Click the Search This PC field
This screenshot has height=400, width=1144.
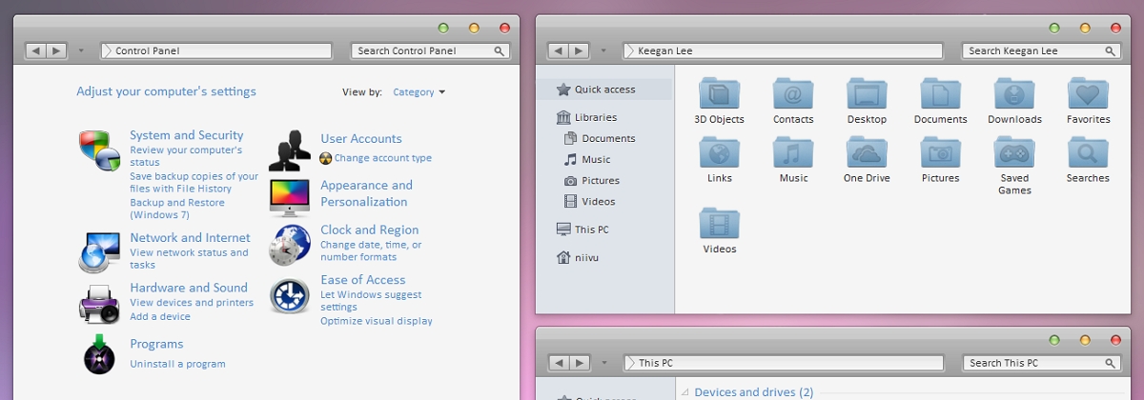coord(1041,363)
